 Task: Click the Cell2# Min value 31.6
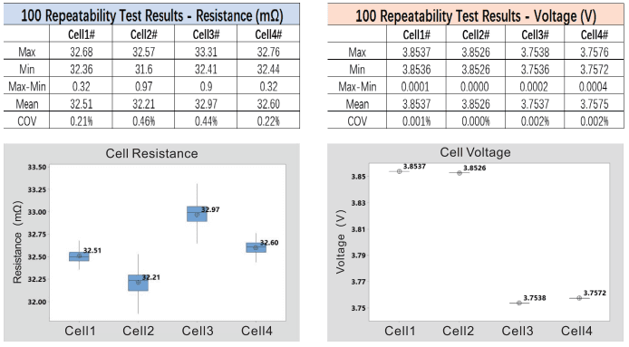coord(143,69)
